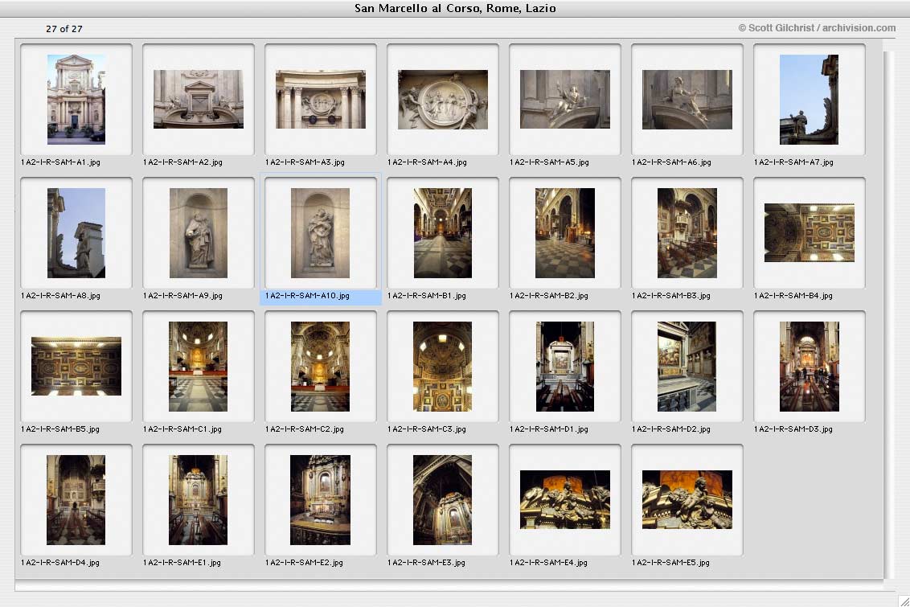Image resolution: width=910 pixels, height=607 pixels.
Task: Click the relief medallion thumbnail 1A2-I-R-SAM-A4.jpg
Action: pos(443,99)
